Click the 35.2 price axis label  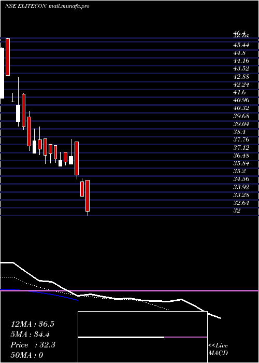[239, 171]
